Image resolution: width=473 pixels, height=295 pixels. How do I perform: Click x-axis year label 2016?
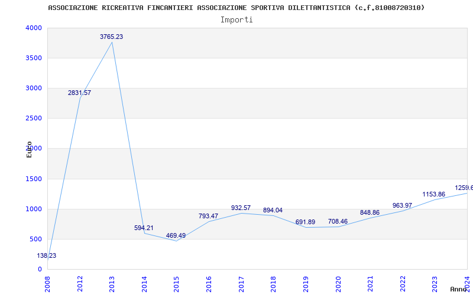tap(209, 284)
